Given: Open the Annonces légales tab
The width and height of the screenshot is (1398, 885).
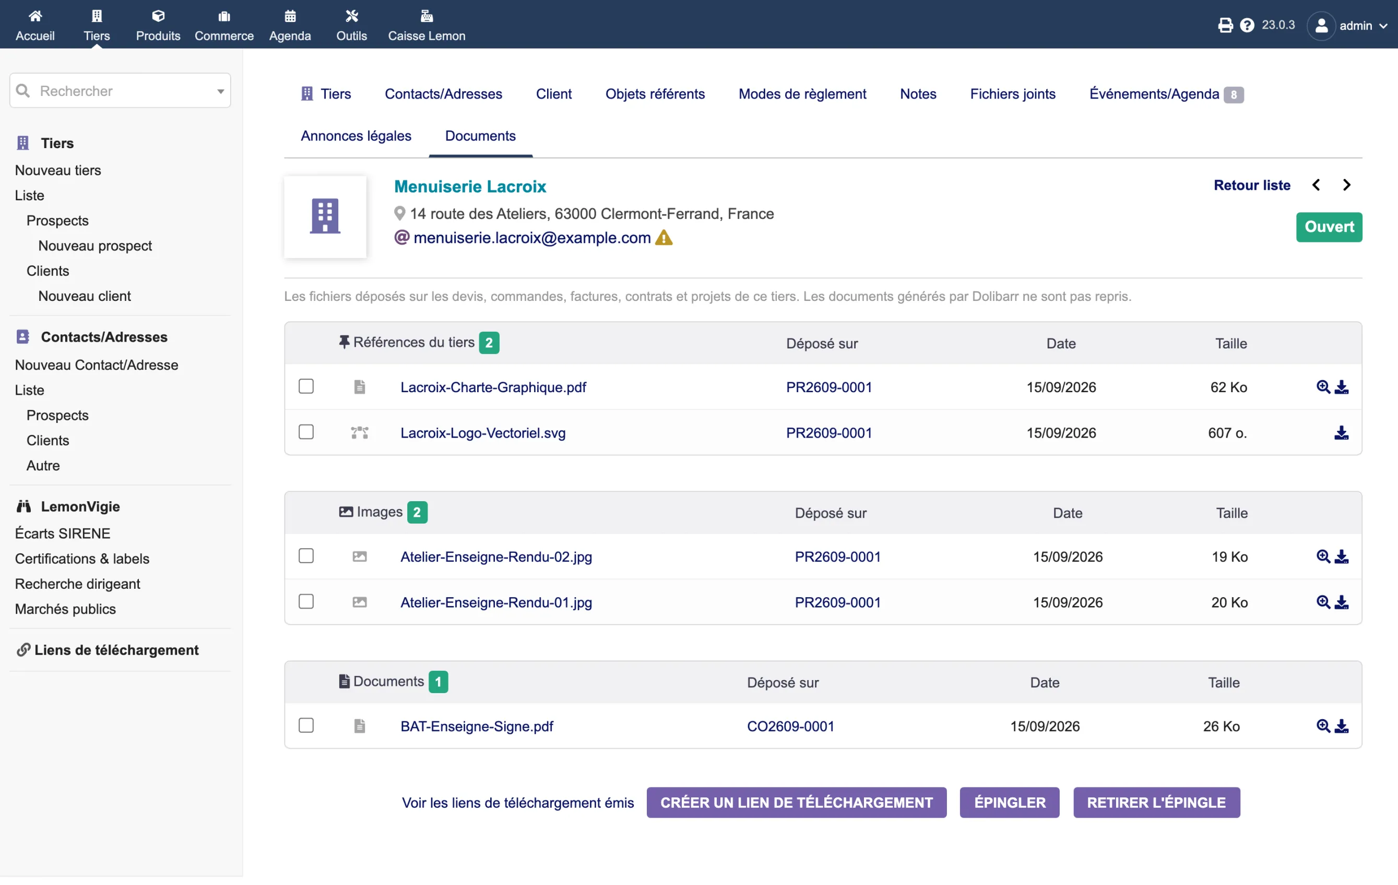Looking at the screenshot, I should (356, 136).
